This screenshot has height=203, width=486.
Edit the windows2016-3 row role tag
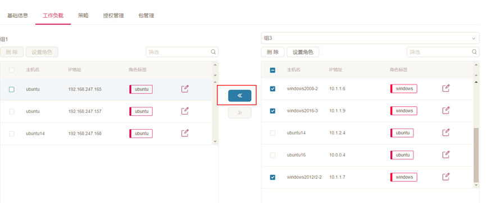point(446,110)
